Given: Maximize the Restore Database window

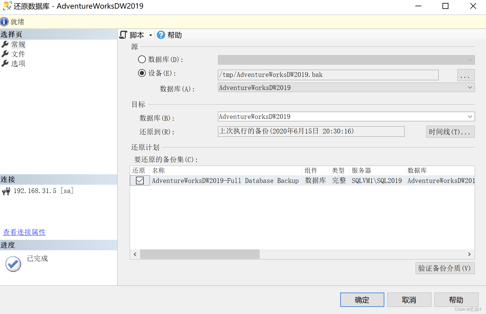Looking at the screenshot, I should click(445, 6).
